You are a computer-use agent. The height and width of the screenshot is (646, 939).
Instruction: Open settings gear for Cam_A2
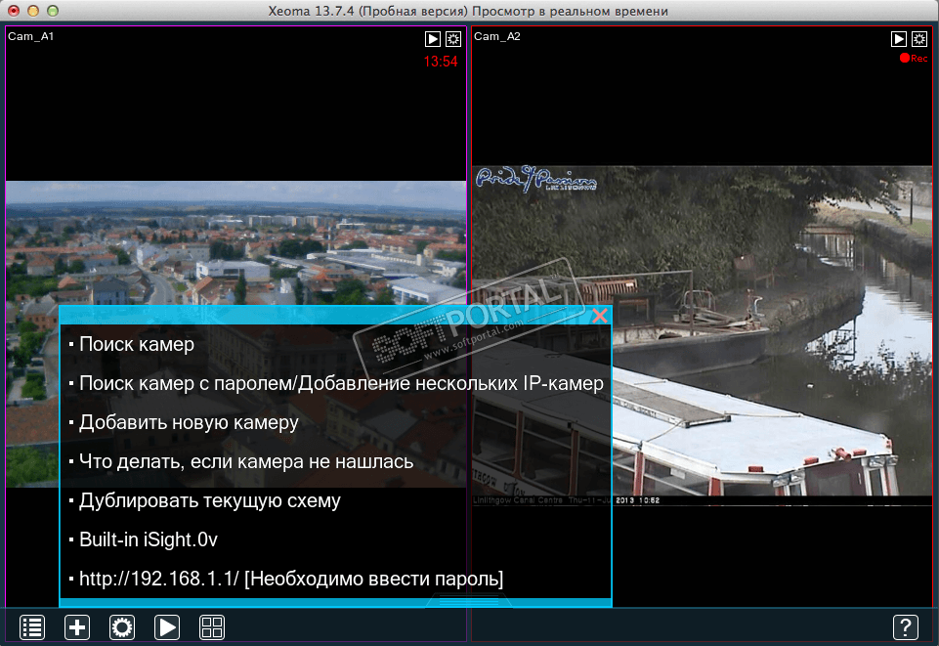[x=919, y=39]
